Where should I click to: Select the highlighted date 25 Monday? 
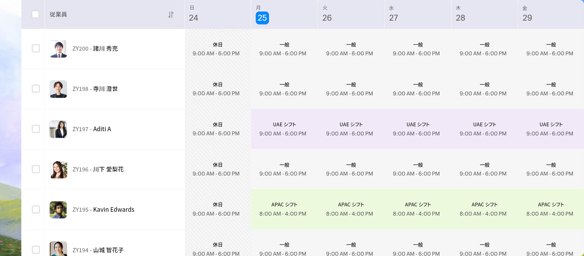[262, 18]
